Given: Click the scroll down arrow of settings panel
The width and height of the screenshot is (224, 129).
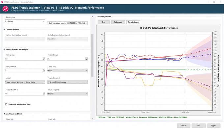Looking at the screenshot, I should pyautogui.click(x=92, y=119).
